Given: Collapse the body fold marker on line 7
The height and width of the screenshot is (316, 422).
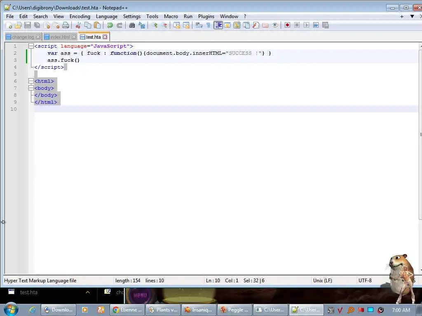Looking at the screenshot, I should (x=31, y=88).
